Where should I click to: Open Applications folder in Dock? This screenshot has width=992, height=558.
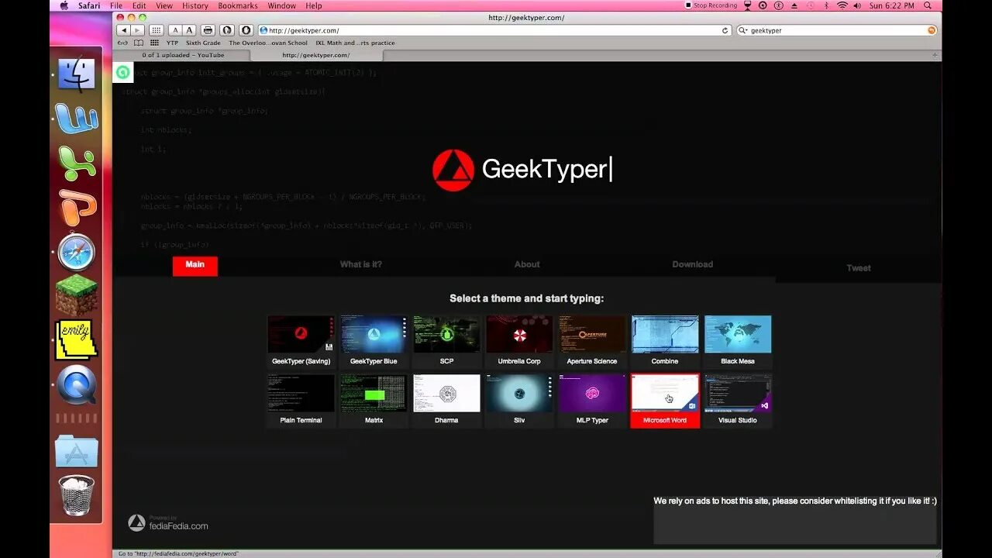click(x=76, y=451)
